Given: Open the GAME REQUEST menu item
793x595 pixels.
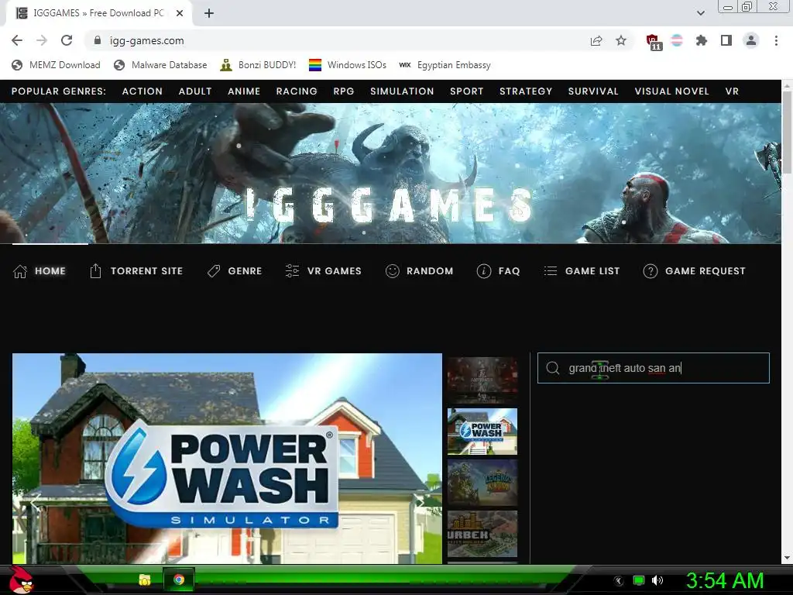Looking at the screenshot, I should tap(694, 271).
